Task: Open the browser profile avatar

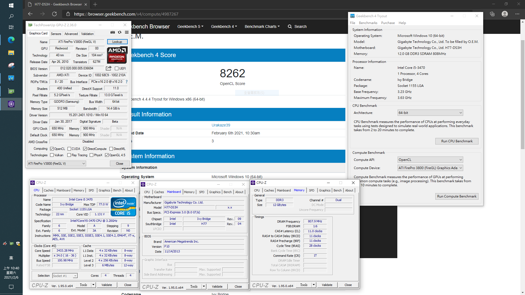Action: (505, 14)
